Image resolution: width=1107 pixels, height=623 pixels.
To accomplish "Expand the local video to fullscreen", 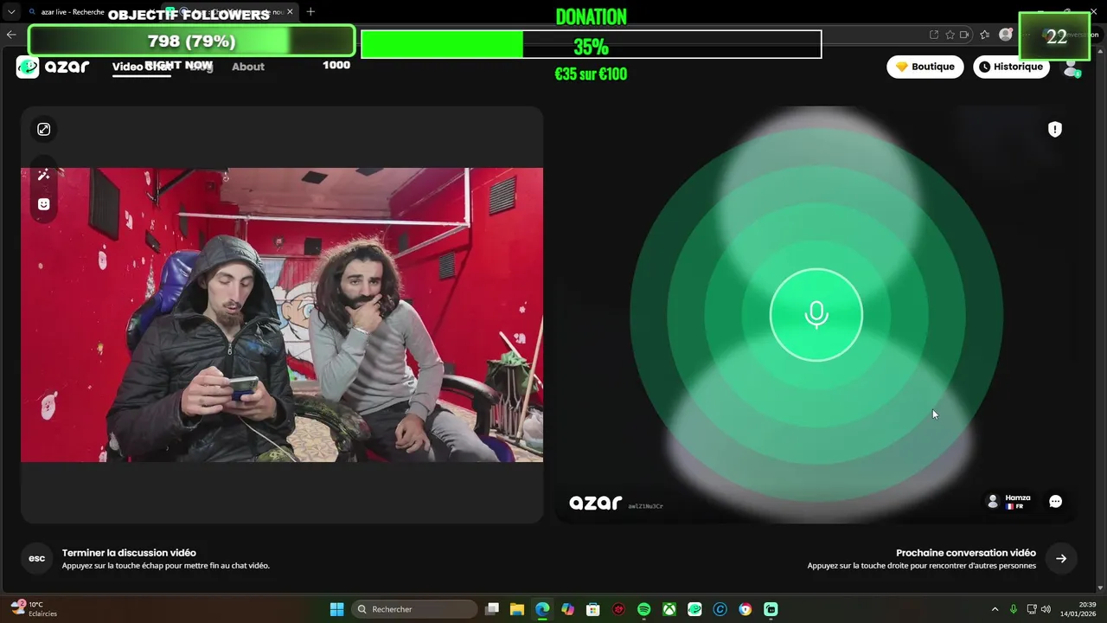I will click(43, 129).
